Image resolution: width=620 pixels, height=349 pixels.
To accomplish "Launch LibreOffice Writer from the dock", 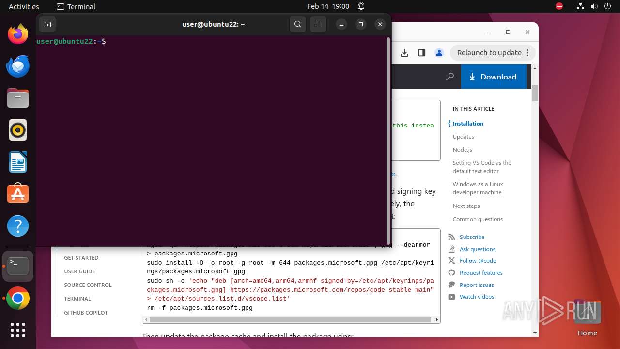I will 18,162.
